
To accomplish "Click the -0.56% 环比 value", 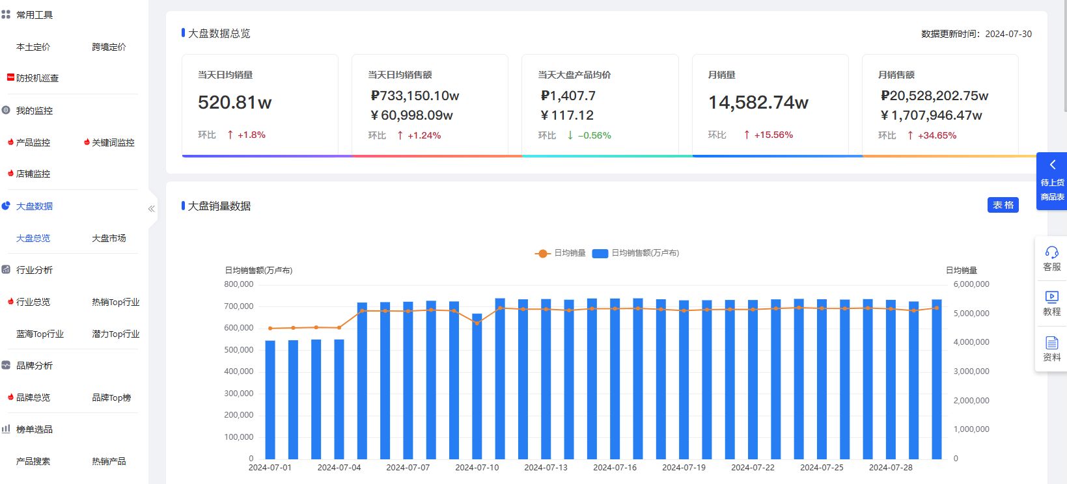I will pos(594,135).
